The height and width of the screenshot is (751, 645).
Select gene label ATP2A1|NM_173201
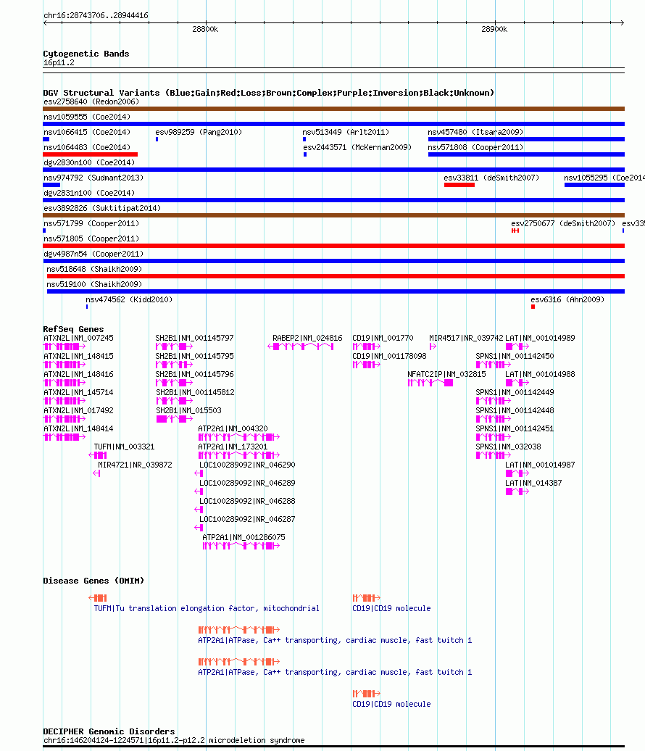233,447
